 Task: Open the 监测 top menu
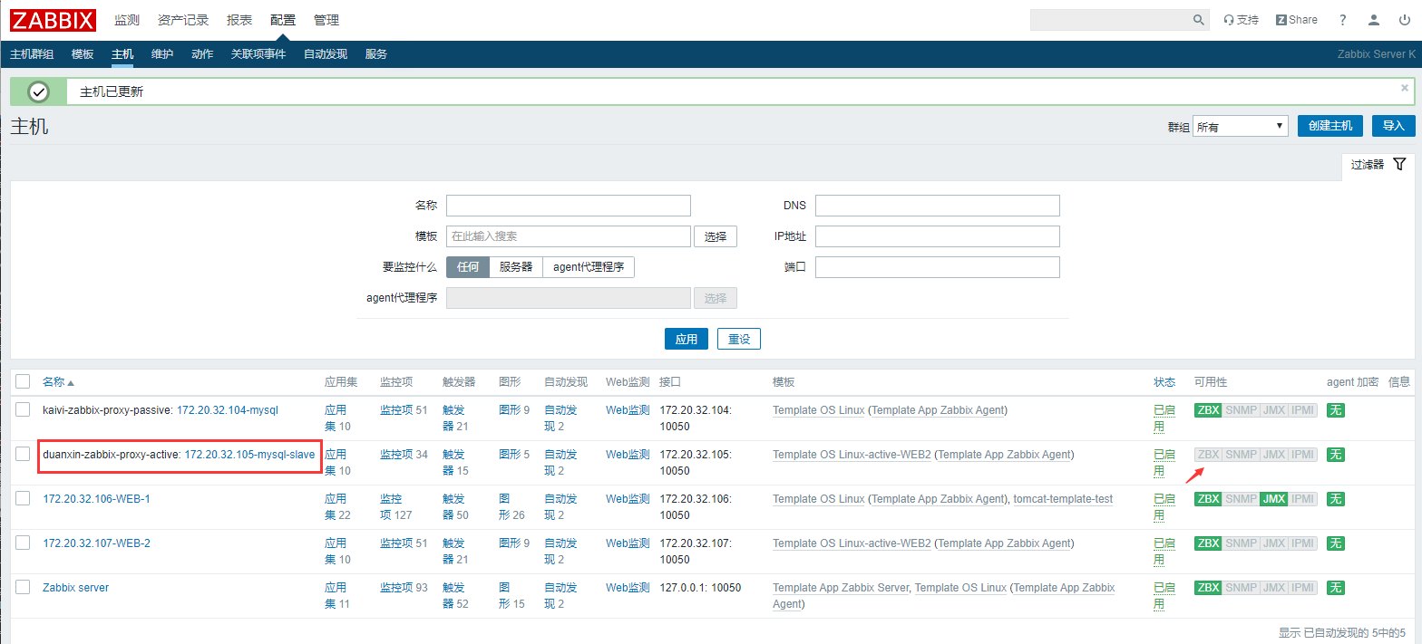click(x=127, y=20)
